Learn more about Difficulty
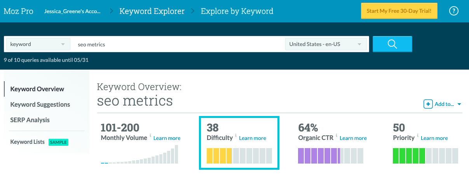Viewport: 469px width, 174px height. pyautogui.click(x=253, y=138)
